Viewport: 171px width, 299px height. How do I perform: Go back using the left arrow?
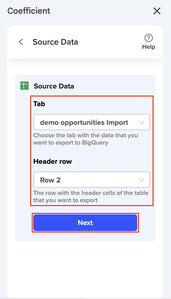point(21,42)
